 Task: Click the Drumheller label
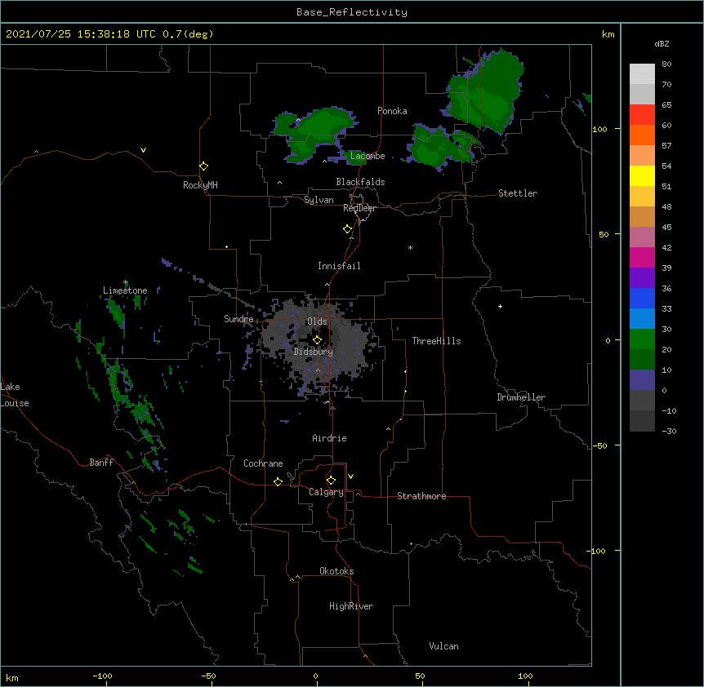coord(521,397)
